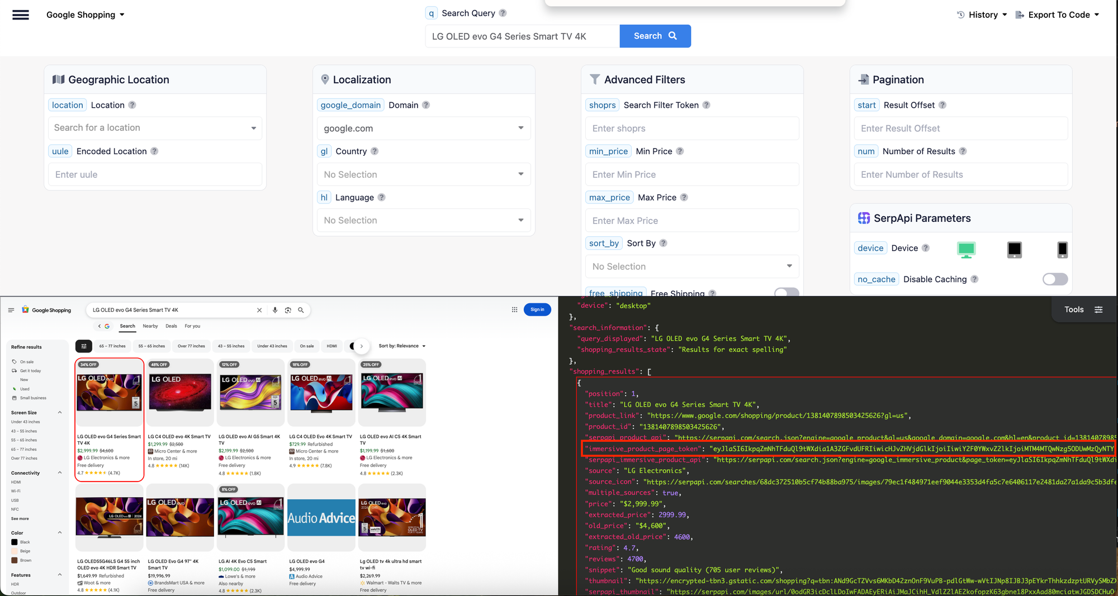
Task: Toggle the 65 – 77 inches chip
Action: coord(112,346)
